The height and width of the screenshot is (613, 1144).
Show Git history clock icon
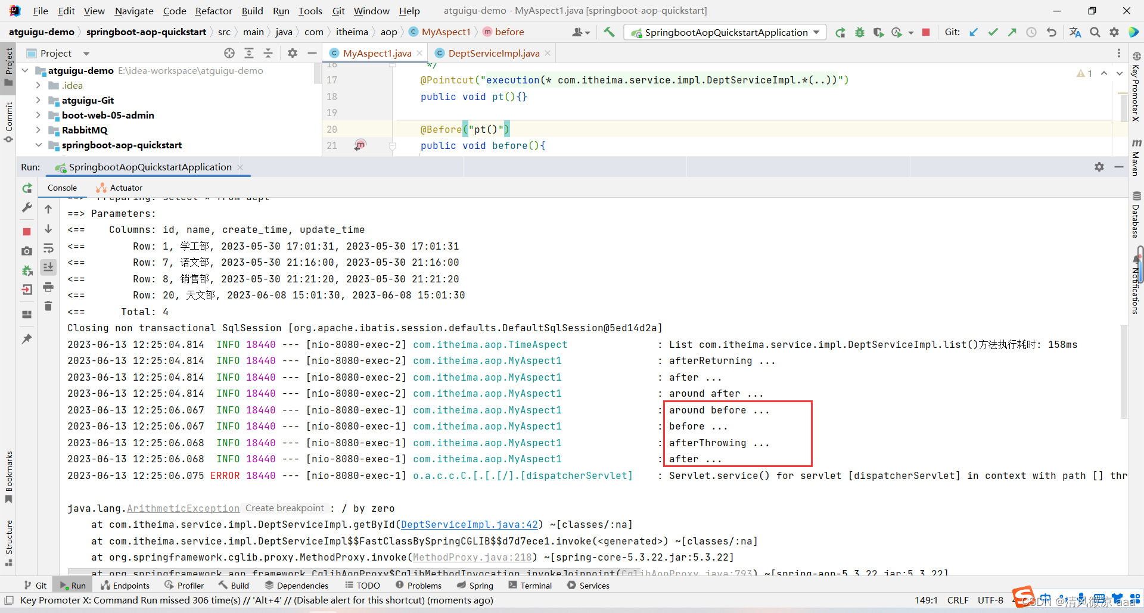[x=1031, y=32]
